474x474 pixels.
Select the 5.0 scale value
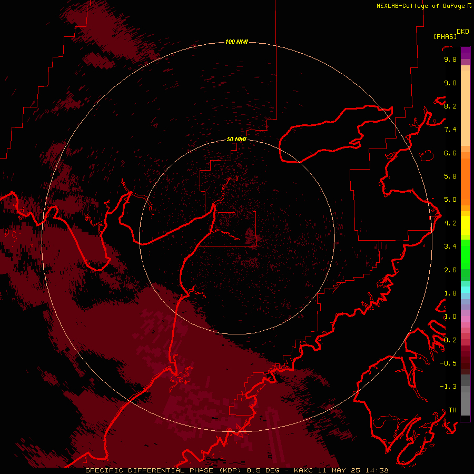(450, 200)
